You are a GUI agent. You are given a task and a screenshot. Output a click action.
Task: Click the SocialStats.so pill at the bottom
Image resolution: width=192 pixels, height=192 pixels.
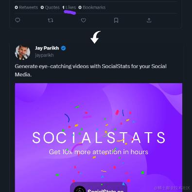[x=99, y=187]
